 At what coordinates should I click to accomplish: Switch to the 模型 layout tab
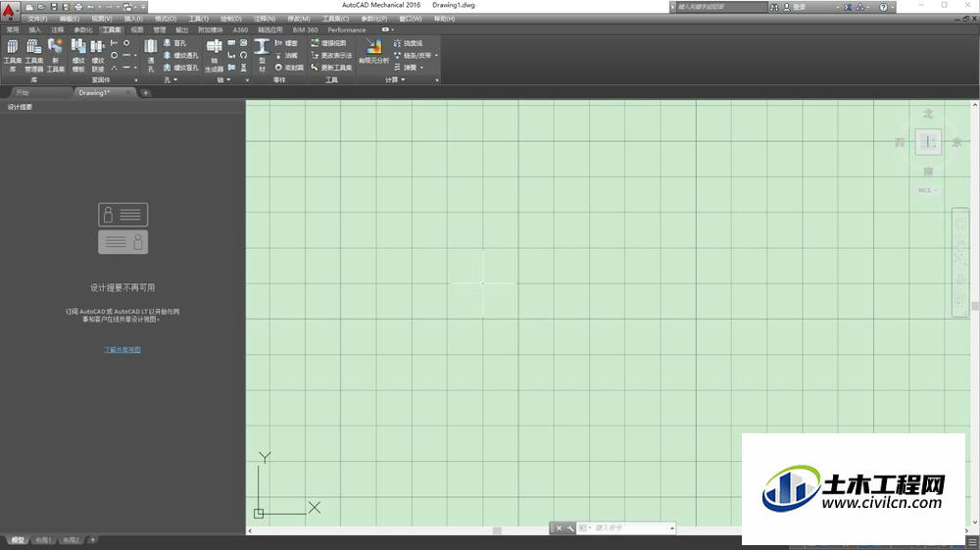18,540
